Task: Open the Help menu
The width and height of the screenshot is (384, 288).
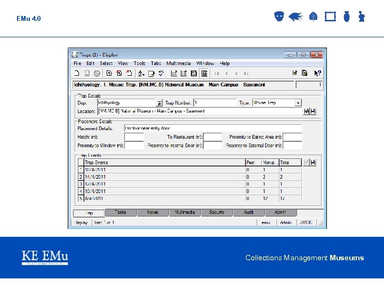Action: pos(225,63)
